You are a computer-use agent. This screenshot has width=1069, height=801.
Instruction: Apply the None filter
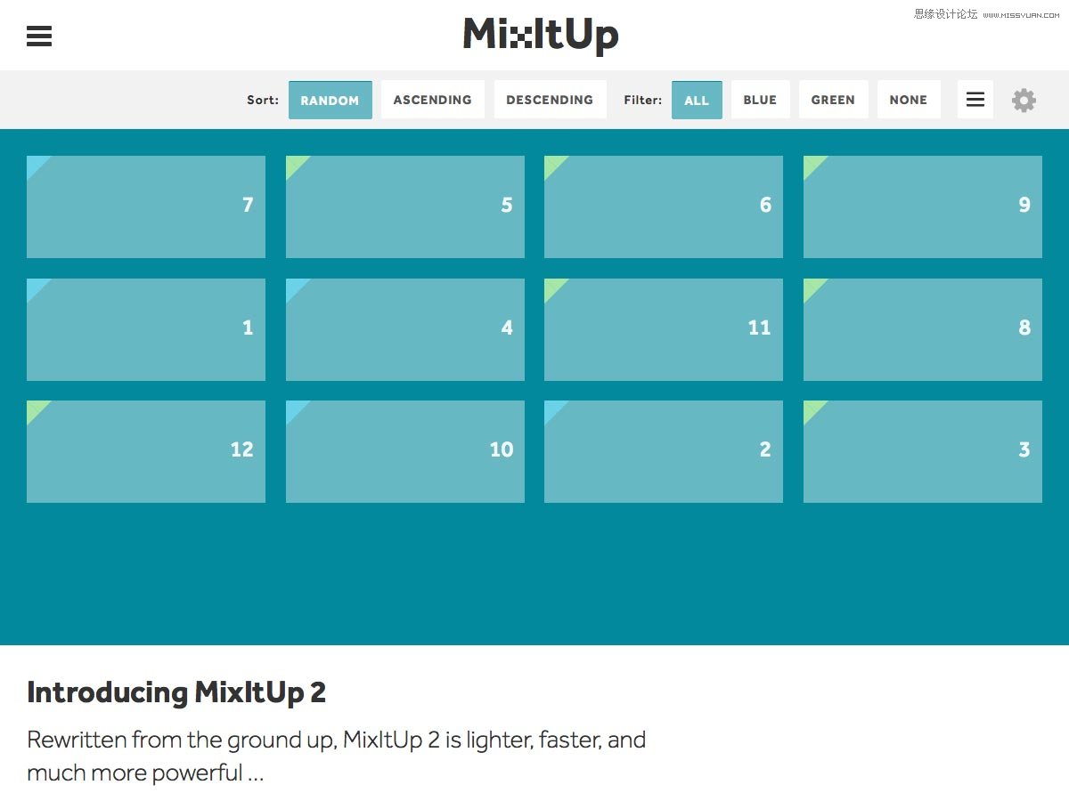click(x=909, y=100)
